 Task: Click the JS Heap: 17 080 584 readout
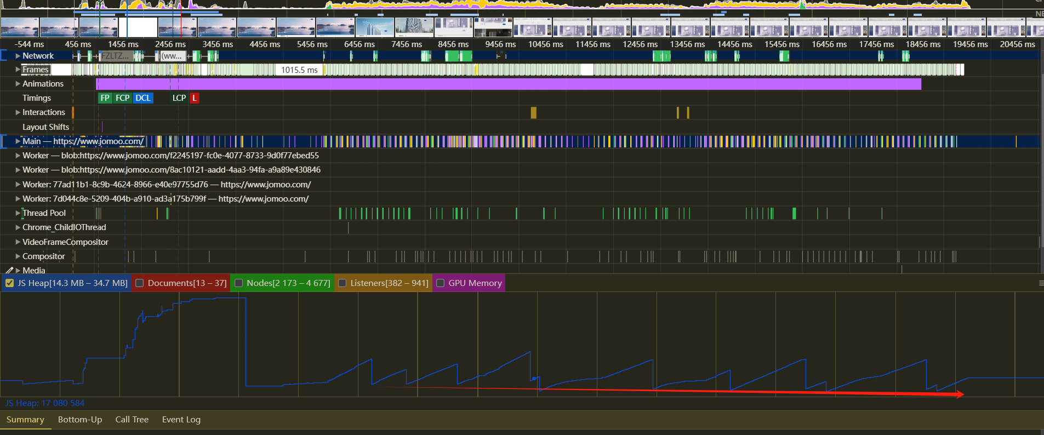coord(45,403)
